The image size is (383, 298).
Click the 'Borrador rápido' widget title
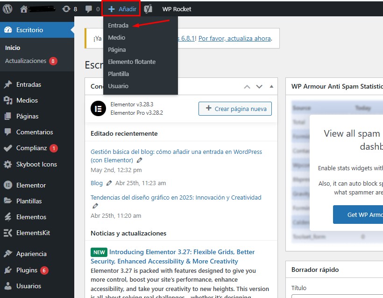[315, 270]
